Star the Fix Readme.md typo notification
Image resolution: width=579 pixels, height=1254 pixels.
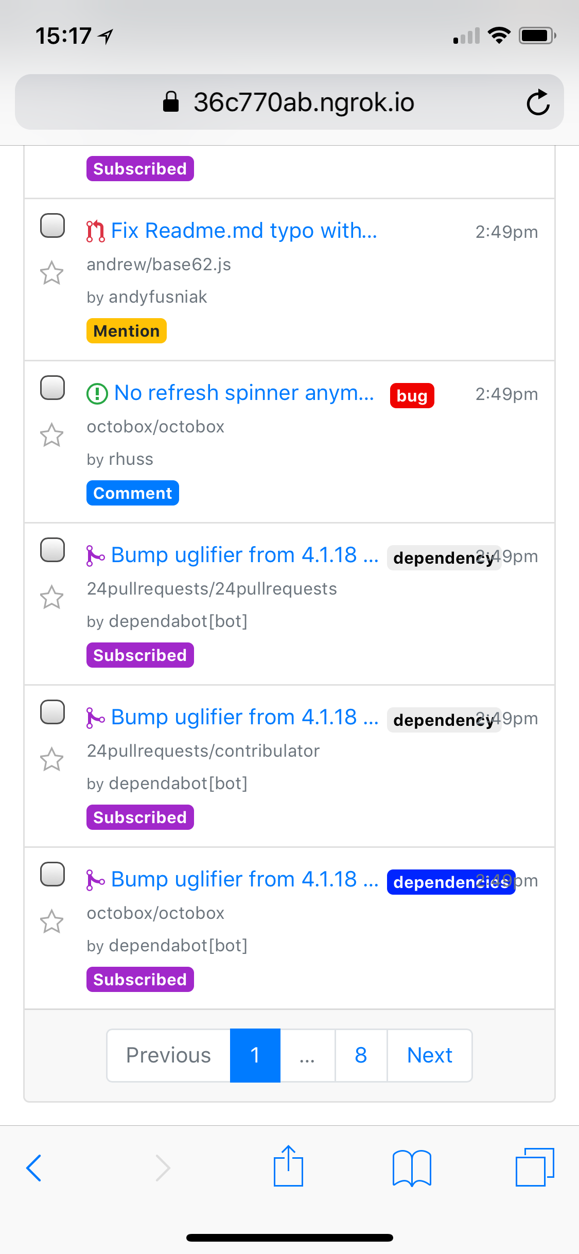pos(52,273)
